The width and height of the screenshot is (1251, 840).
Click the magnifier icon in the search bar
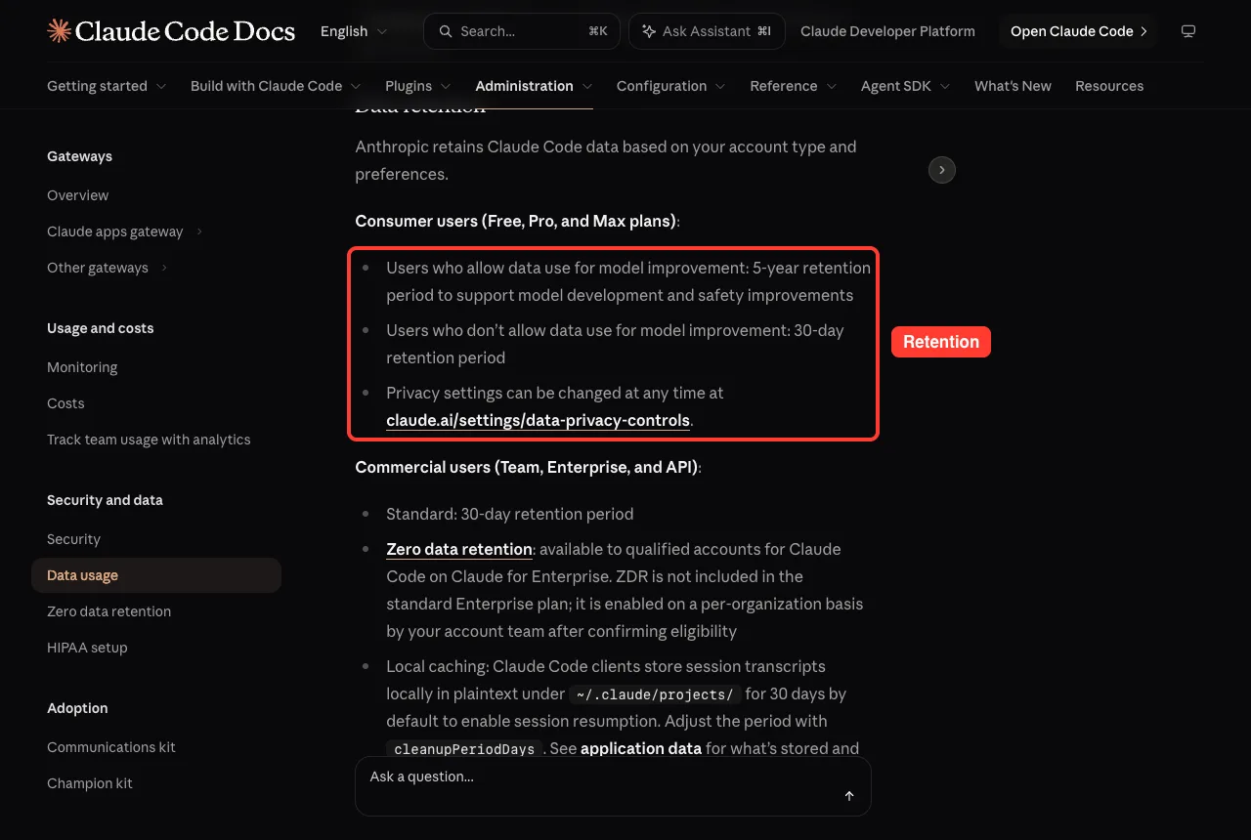point(446,31)
